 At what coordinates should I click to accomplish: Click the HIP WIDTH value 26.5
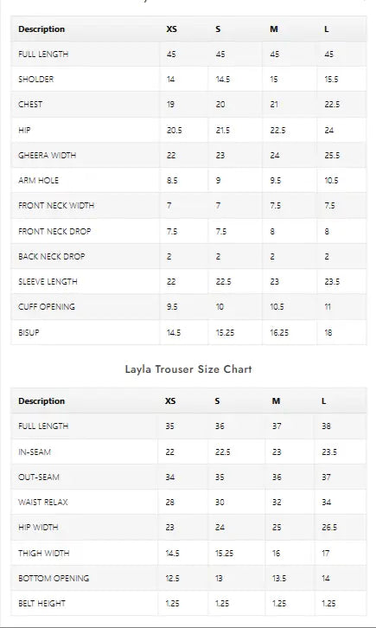(329, 527)
